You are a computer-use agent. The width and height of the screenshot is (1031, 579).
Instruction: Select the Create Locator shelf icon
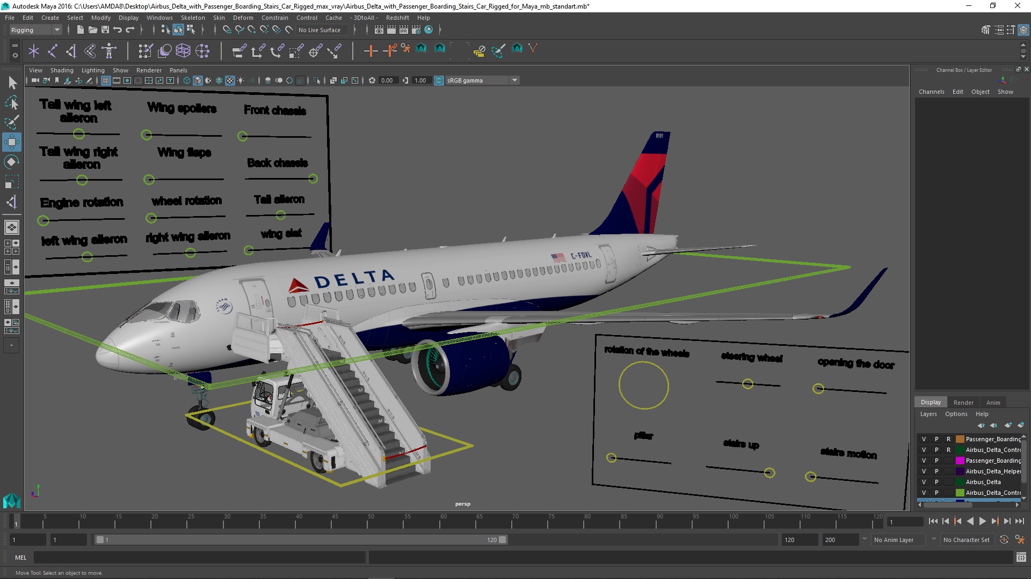point(34,51)
